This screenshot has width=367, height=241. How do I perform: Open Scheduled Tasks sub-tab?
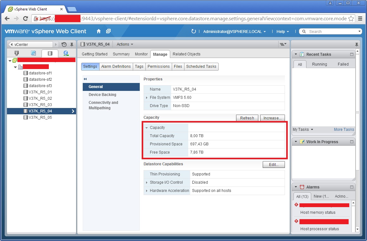coord(201,67)
